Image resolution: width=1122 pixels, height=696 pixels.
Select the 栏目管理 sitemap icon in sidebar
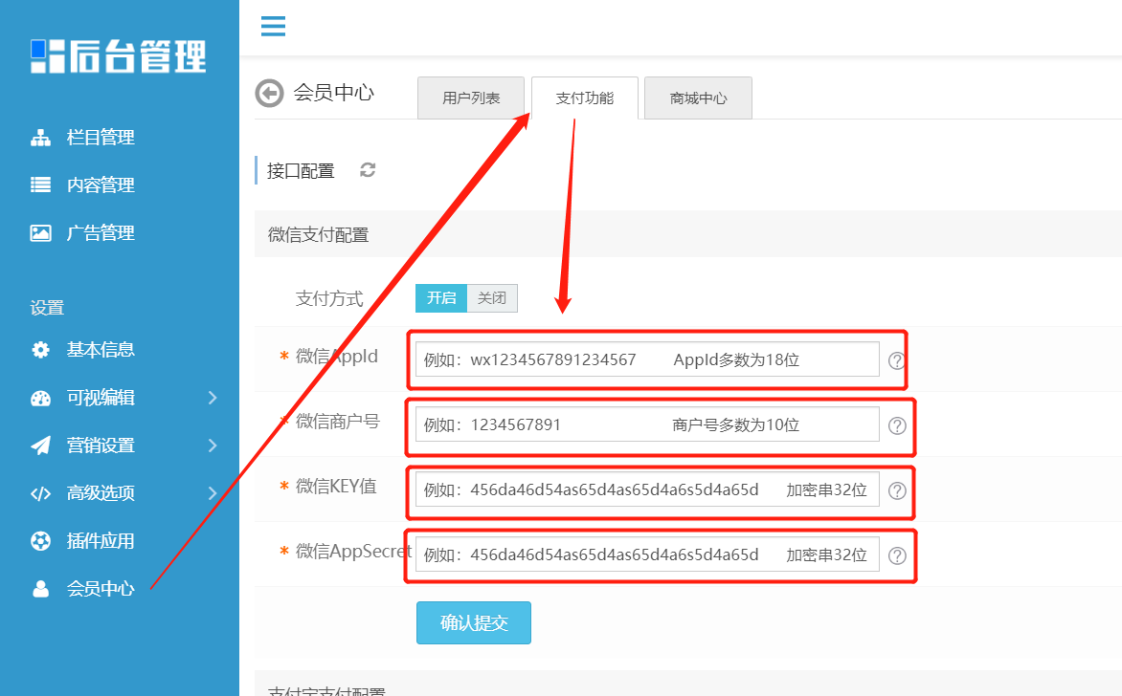[x=40, y=137]
